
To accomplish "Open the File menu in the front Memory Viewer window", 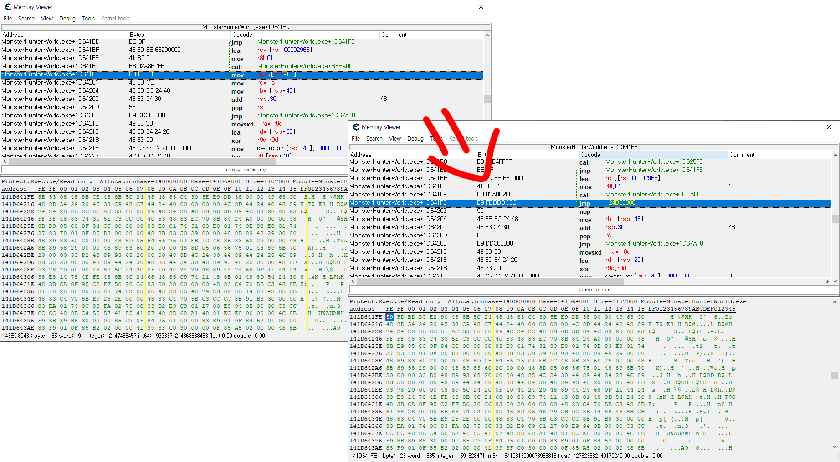I will point(356,139).
